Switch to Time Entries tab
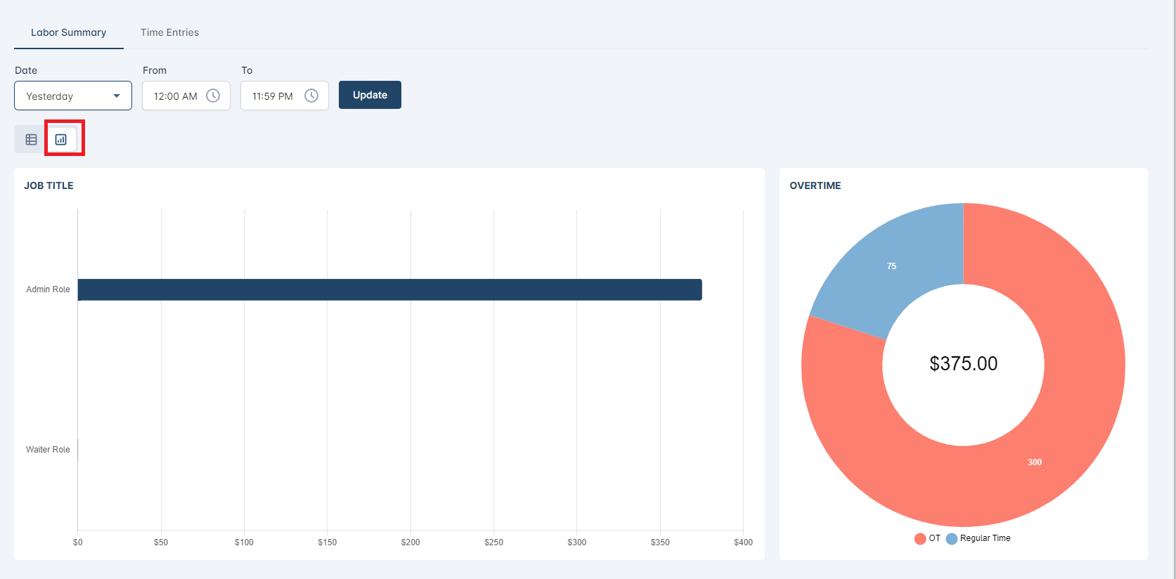Screen dimensions: 1176x579 pyautogui.click(x=169, y=32)
